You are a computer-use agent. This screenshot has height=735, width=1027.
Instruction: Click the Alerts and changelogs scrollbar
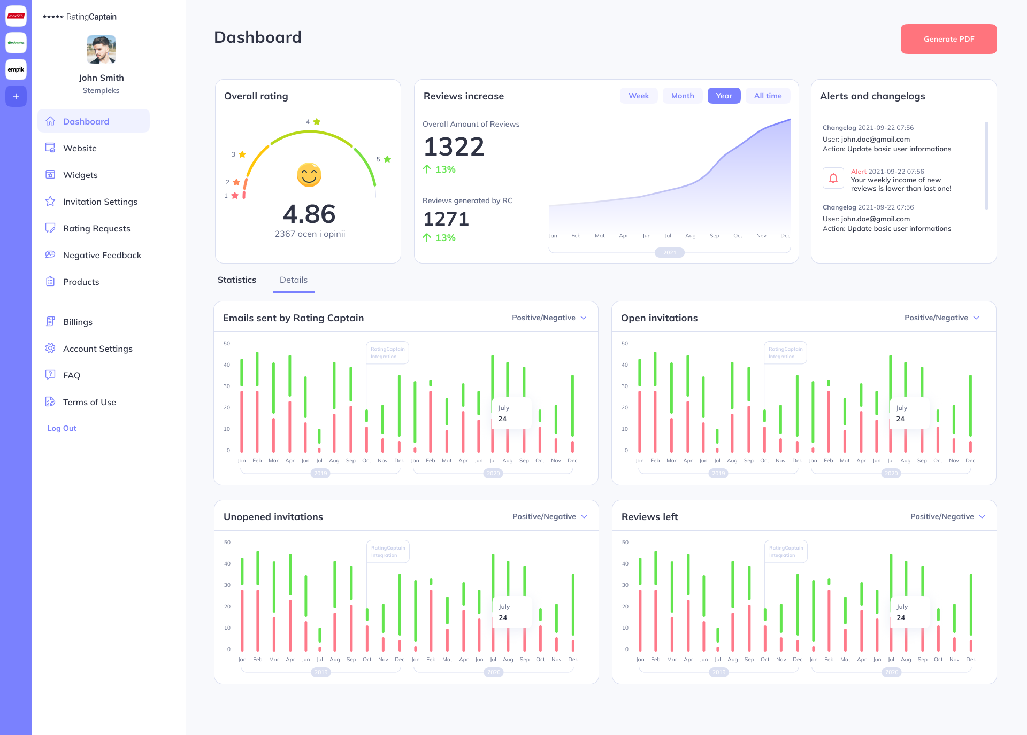click(986, 166)
